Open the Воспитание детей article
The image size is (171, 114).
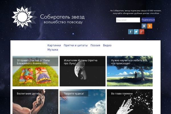tap(35, 101)
